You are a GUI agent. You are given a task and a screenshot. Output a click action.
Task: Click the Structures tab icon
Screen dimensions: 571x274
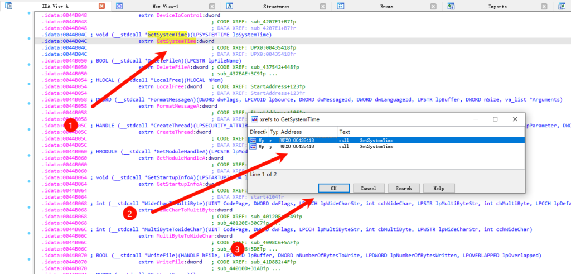click(x=229, y=6)
